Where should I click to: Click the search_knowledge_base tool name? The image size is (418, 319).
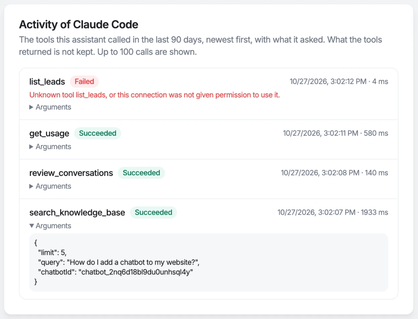(x=77, y=212)
